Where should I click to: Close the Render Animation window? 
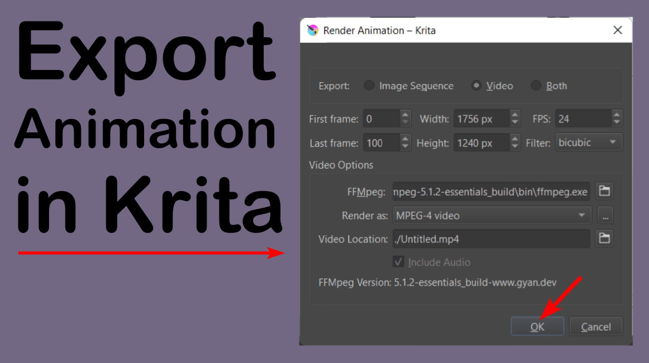pos(618,30)
